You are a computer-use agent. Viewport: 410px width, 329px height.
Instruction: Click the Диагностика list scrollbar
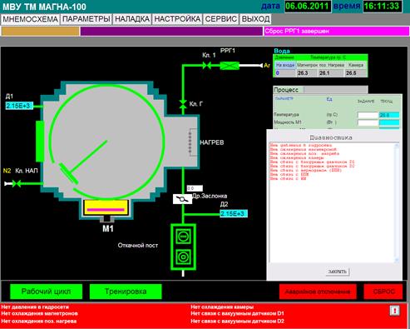(x=397, y=202)
